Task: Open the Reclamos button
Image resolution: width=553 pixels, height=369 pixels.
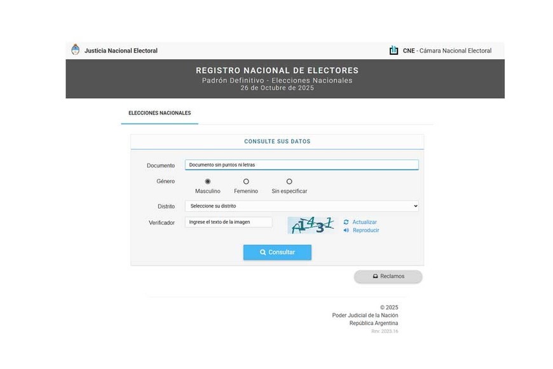Action: [388, 276]
